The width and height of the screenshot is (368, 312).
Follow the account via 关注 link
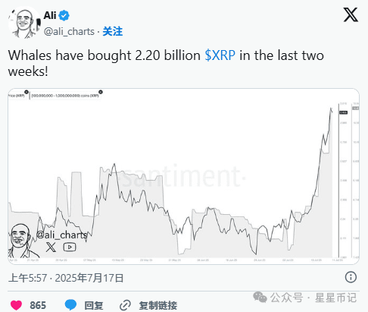tap(113, 32)
